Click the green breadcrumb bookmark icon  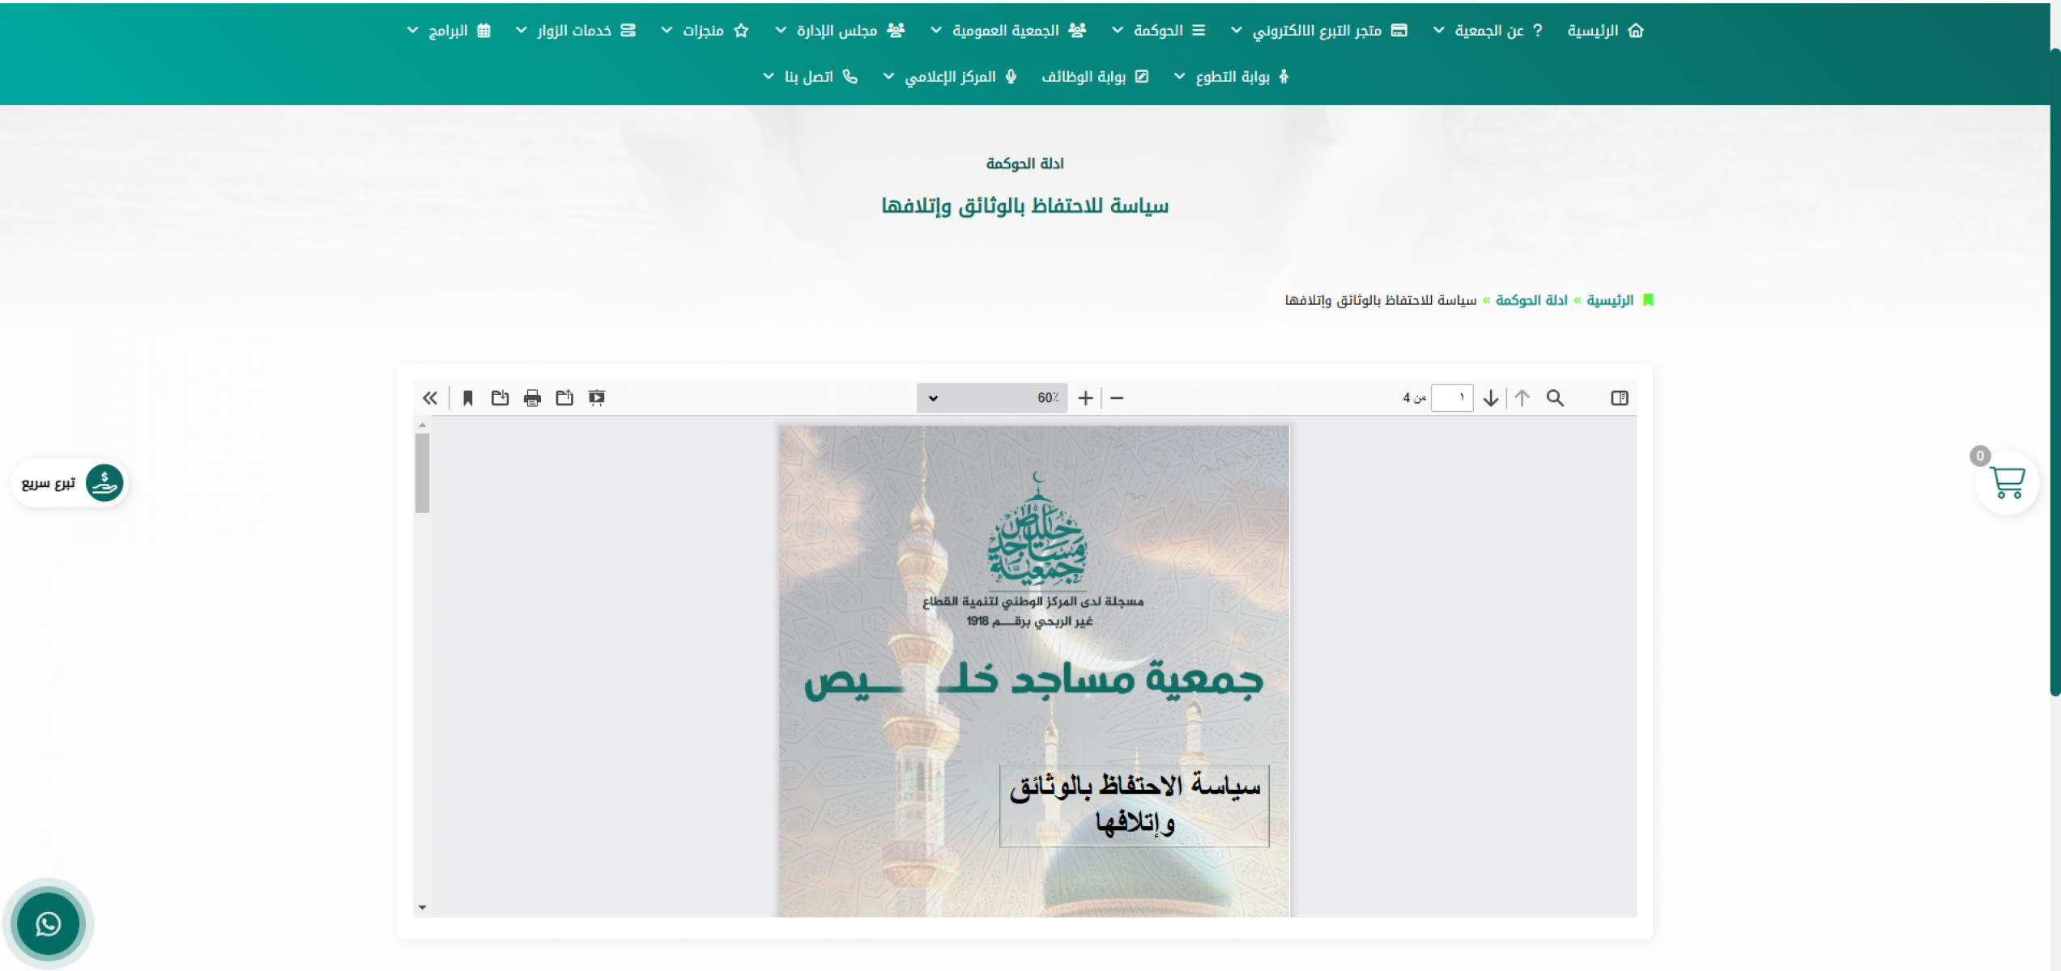coord(1648,300)
